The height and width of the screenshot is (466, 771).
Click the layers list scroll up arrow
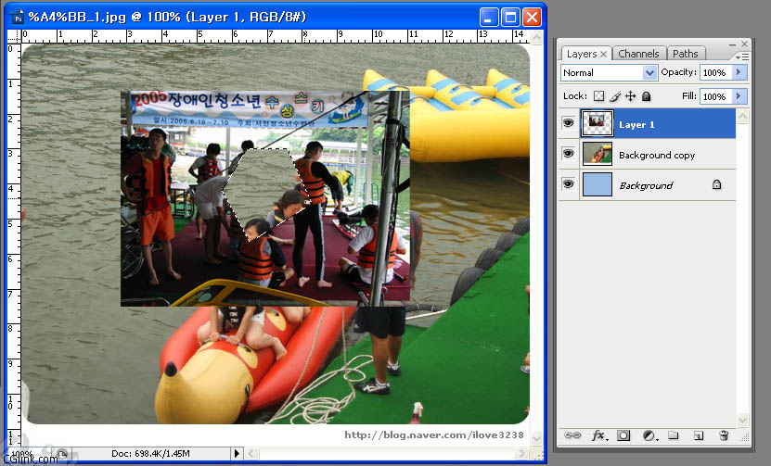pyautogui.click(x=742, y=117)
